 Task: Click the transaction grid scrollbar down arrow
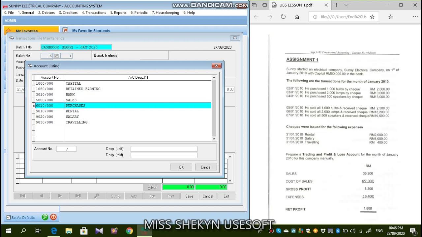(230, 181)
